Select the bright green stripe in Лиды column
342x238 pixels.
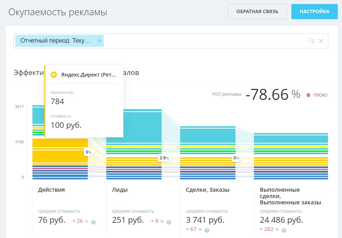coord(134,151)
